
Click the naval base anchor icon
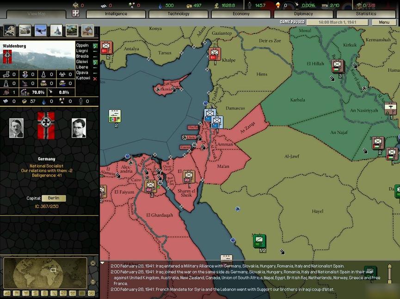coord(25,74)
